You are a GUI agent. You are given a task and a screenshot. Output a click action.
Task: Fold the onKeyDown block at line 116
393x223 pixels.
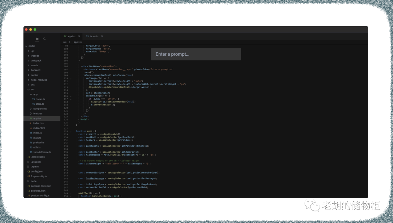[x=71, y=96]
